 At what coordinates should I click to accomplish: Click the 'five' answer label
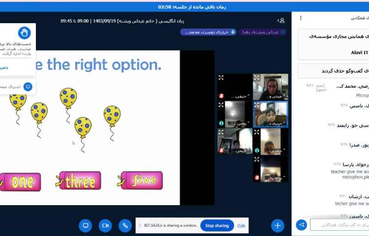(142, 180)
